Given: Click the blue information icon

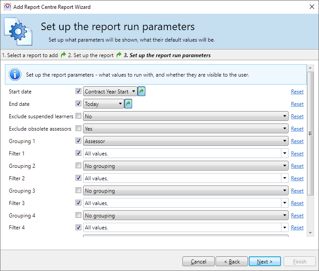Looking at the screenshot, I should [x=15, y=74].
